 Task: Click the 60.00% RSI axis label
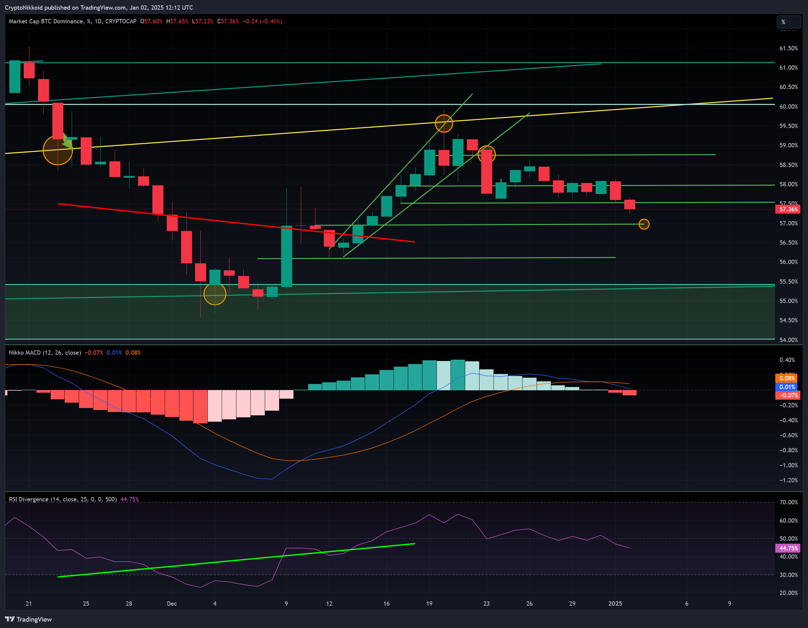click(x=789, y=520)
